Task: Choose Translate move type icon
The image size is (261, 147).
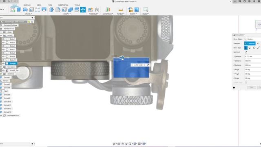Action: click(x=250, y=48)
